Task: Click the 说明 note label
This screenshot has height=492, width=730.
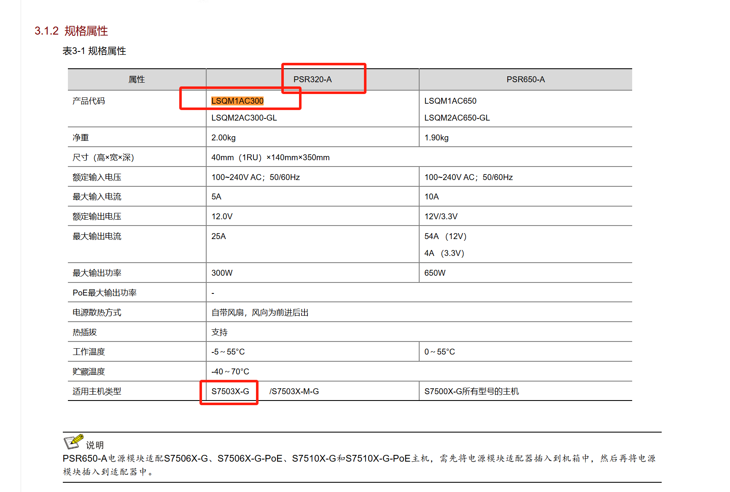Action: pyautogui.click(x=95, y=445)
